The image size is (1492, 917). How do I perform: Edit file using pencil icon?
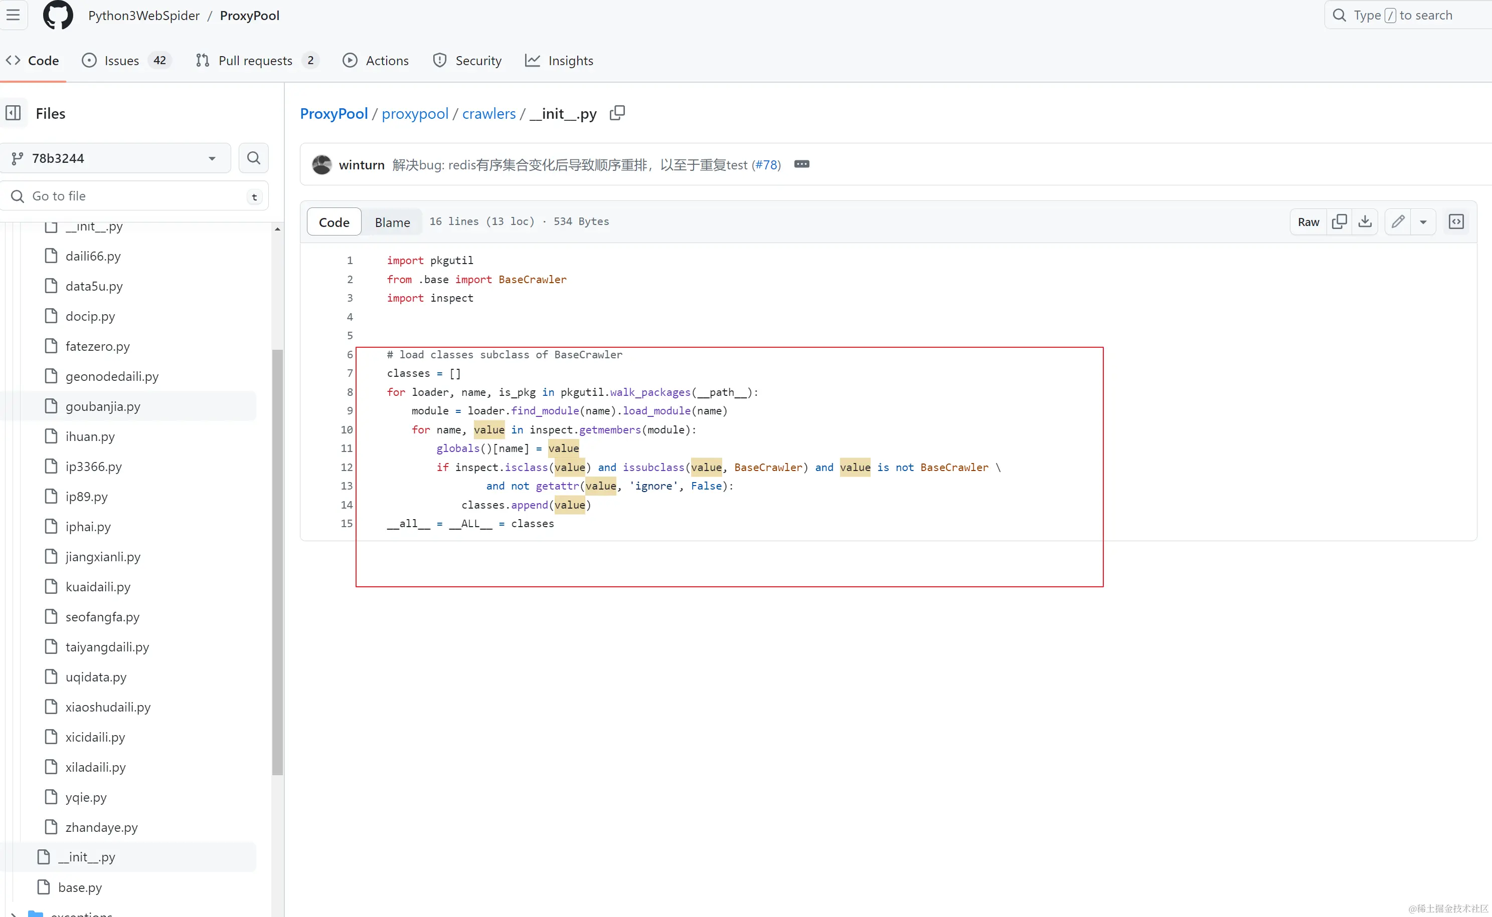(x=1398, y=221)
